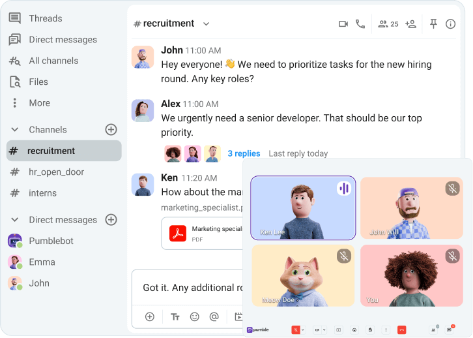
Task: Send a reaction in the call
Action: (x=354, y=330)
